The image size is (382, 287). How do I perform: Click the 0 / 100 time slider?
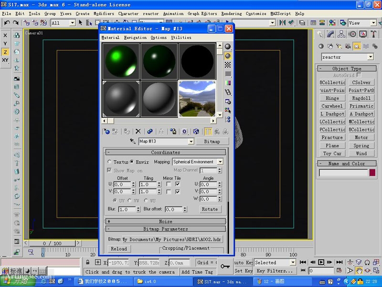coord(52,243)
